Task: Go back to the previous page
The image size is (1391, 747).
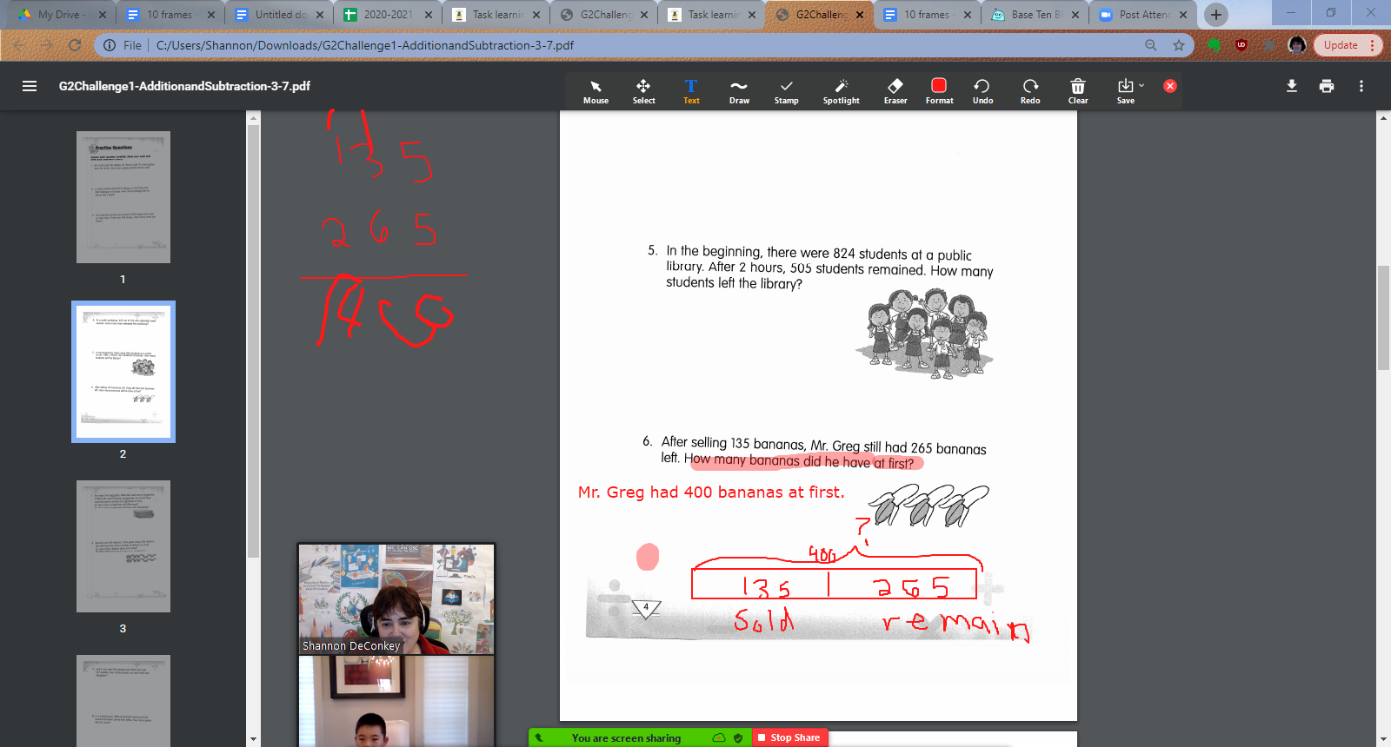Action: [19, 45]
